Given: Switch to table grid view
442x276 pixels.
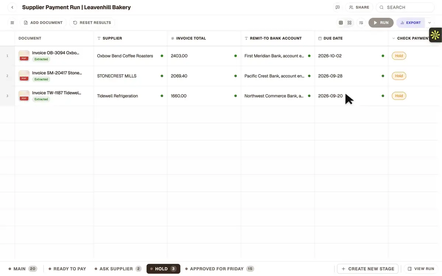Looking at the screenshot, I should (341, 23).
